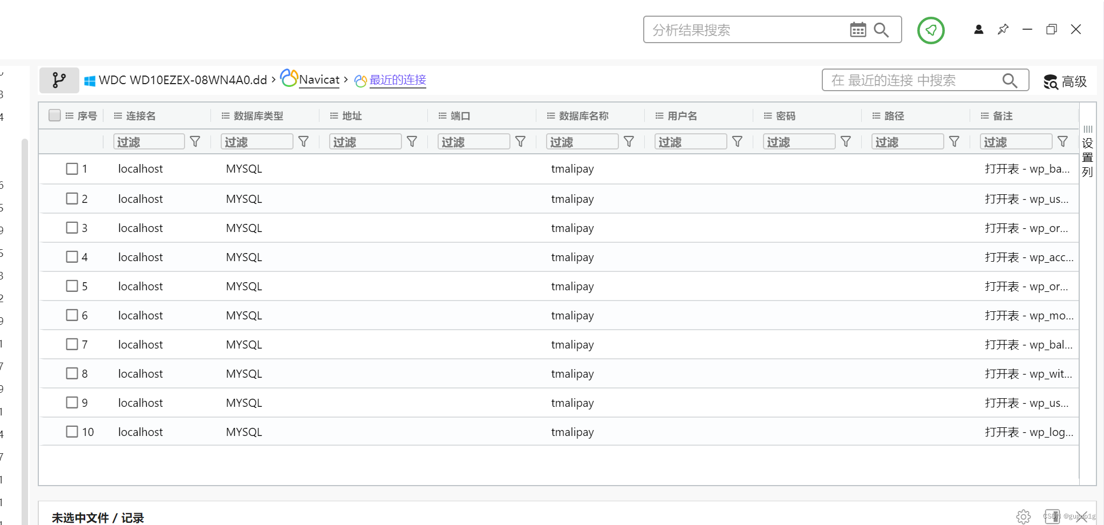Close the 未选中文件 record panel
Viewport: 1104px width, 525px height.
pos(1081,516)
